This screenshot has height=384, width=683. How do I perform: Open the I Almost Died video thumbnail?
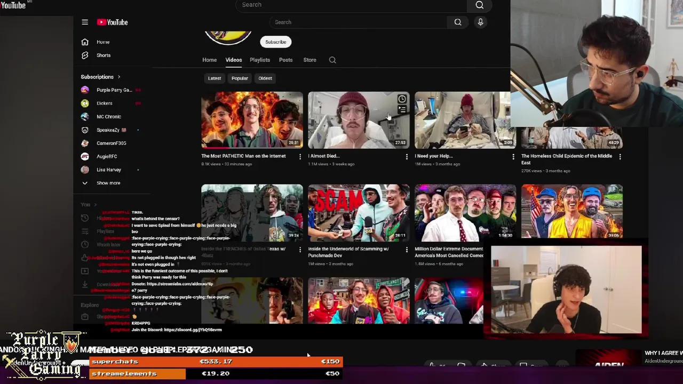pos(359,120)
